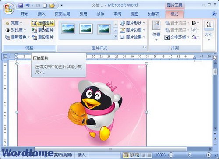Click the vertical scrollbar thumb

215,72
